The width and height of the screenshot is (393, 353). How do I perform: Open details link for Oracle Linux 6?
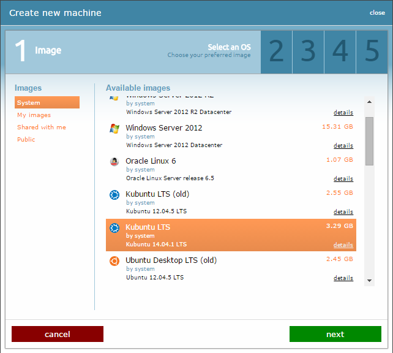(x=343, y=178)
